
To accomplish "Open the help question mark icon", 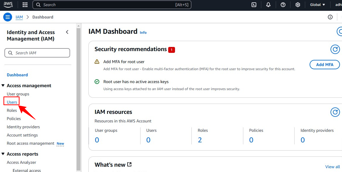I will (x=283, y=5).
